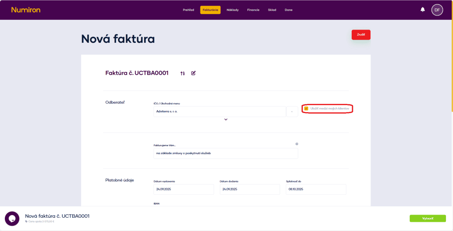Click the small button beside the customer field
Viewport: 453px width, 231px height.
[x=292, y=112]
